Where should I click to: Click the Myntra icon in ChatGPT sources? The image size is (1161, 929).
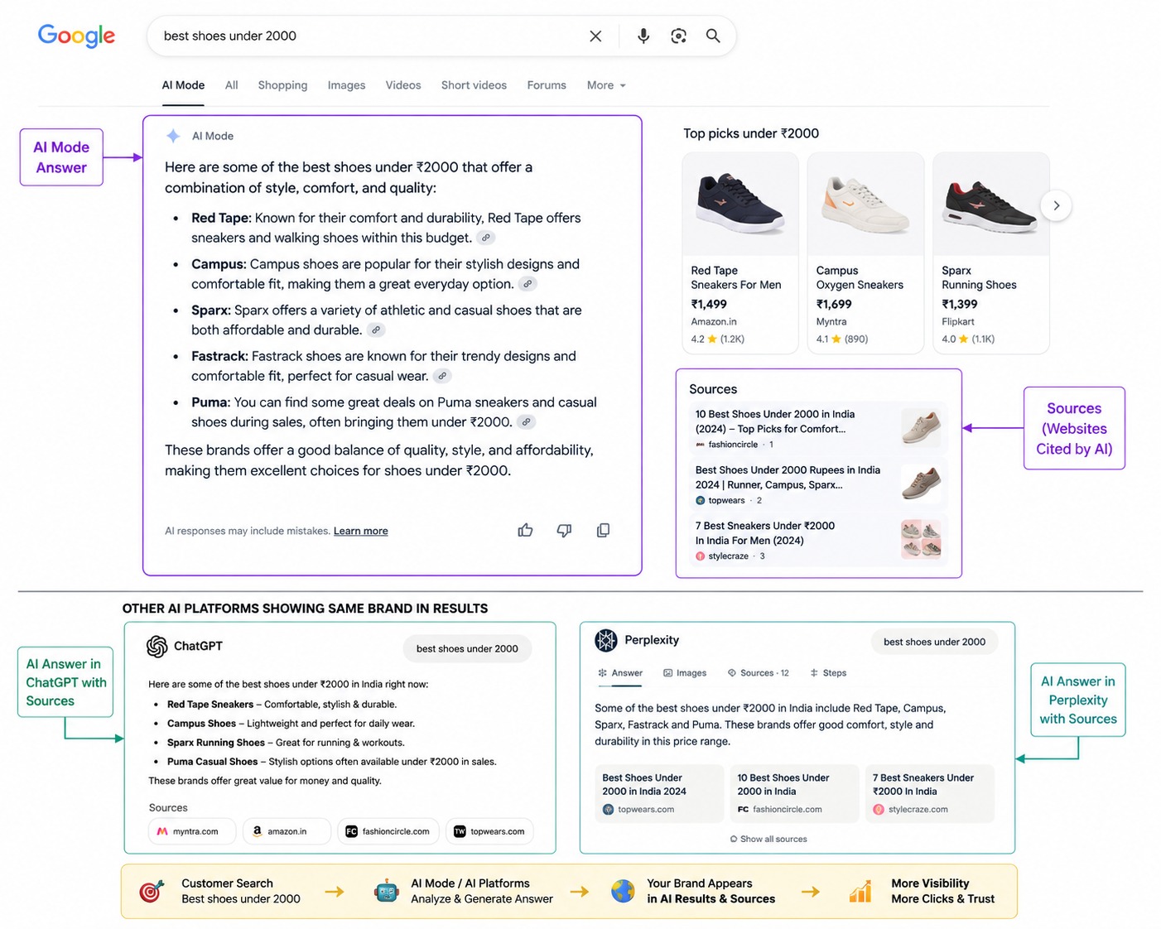162,831
